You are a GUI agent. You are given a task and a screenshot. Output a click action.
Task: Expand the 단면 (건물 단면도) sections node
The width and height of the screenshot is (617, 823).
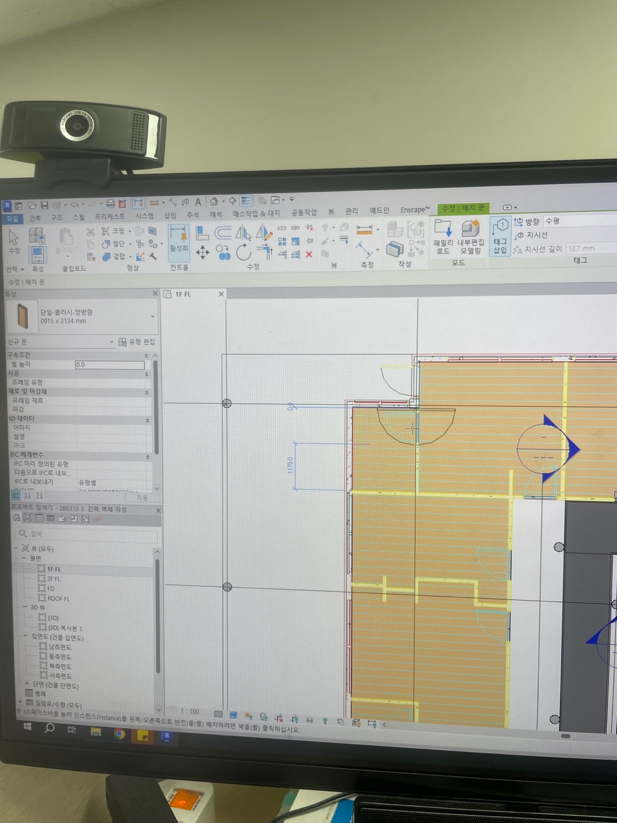coord(26,684)
